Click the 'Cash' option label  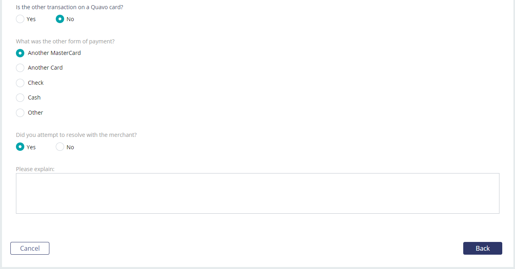(x=34, y=97)
